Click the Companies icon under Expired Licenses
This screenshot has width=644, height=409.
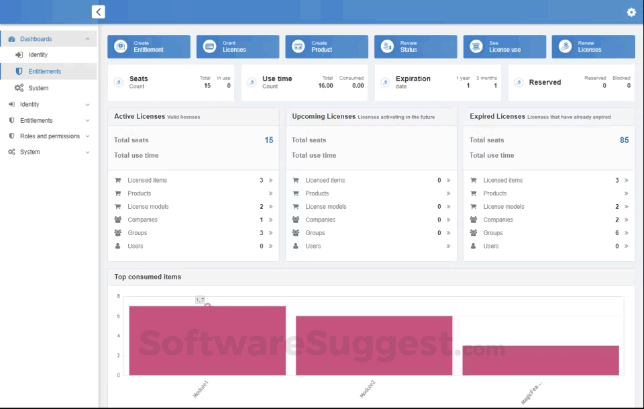tap(474, 220)
